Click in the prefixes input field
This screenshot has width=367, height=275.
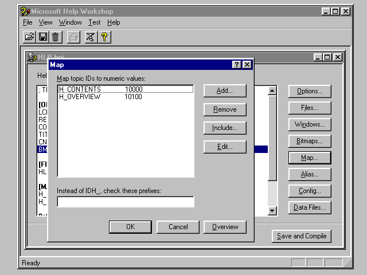point(126,202)
